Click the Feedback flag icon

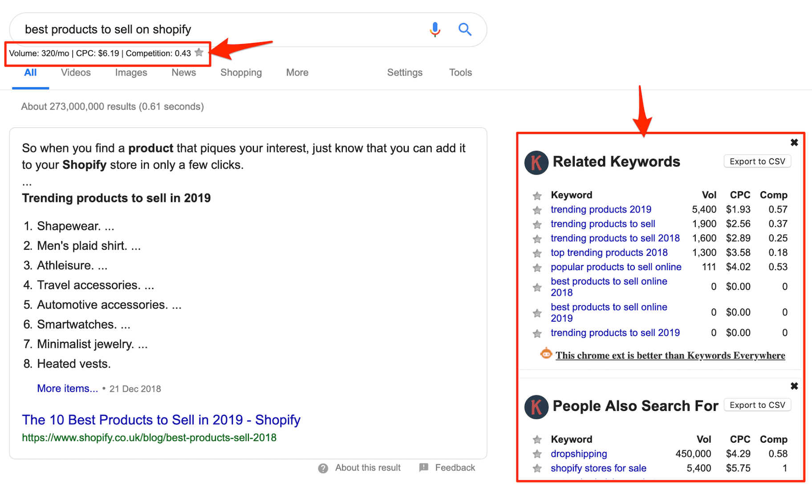pyautogui.click(x=424, y=467)
